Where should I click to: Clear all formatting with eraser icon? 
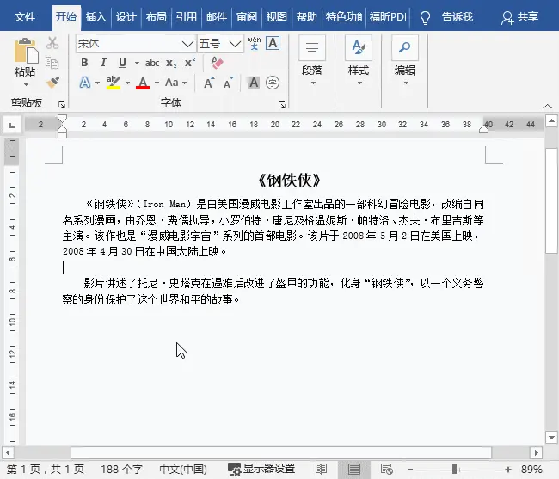pyautogui.click(x=217, y=63)
